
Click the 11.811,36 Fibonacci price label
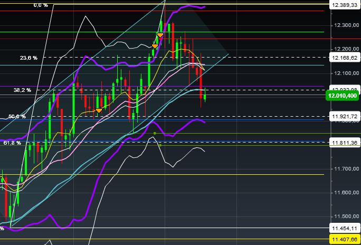(x=344, y=143)
